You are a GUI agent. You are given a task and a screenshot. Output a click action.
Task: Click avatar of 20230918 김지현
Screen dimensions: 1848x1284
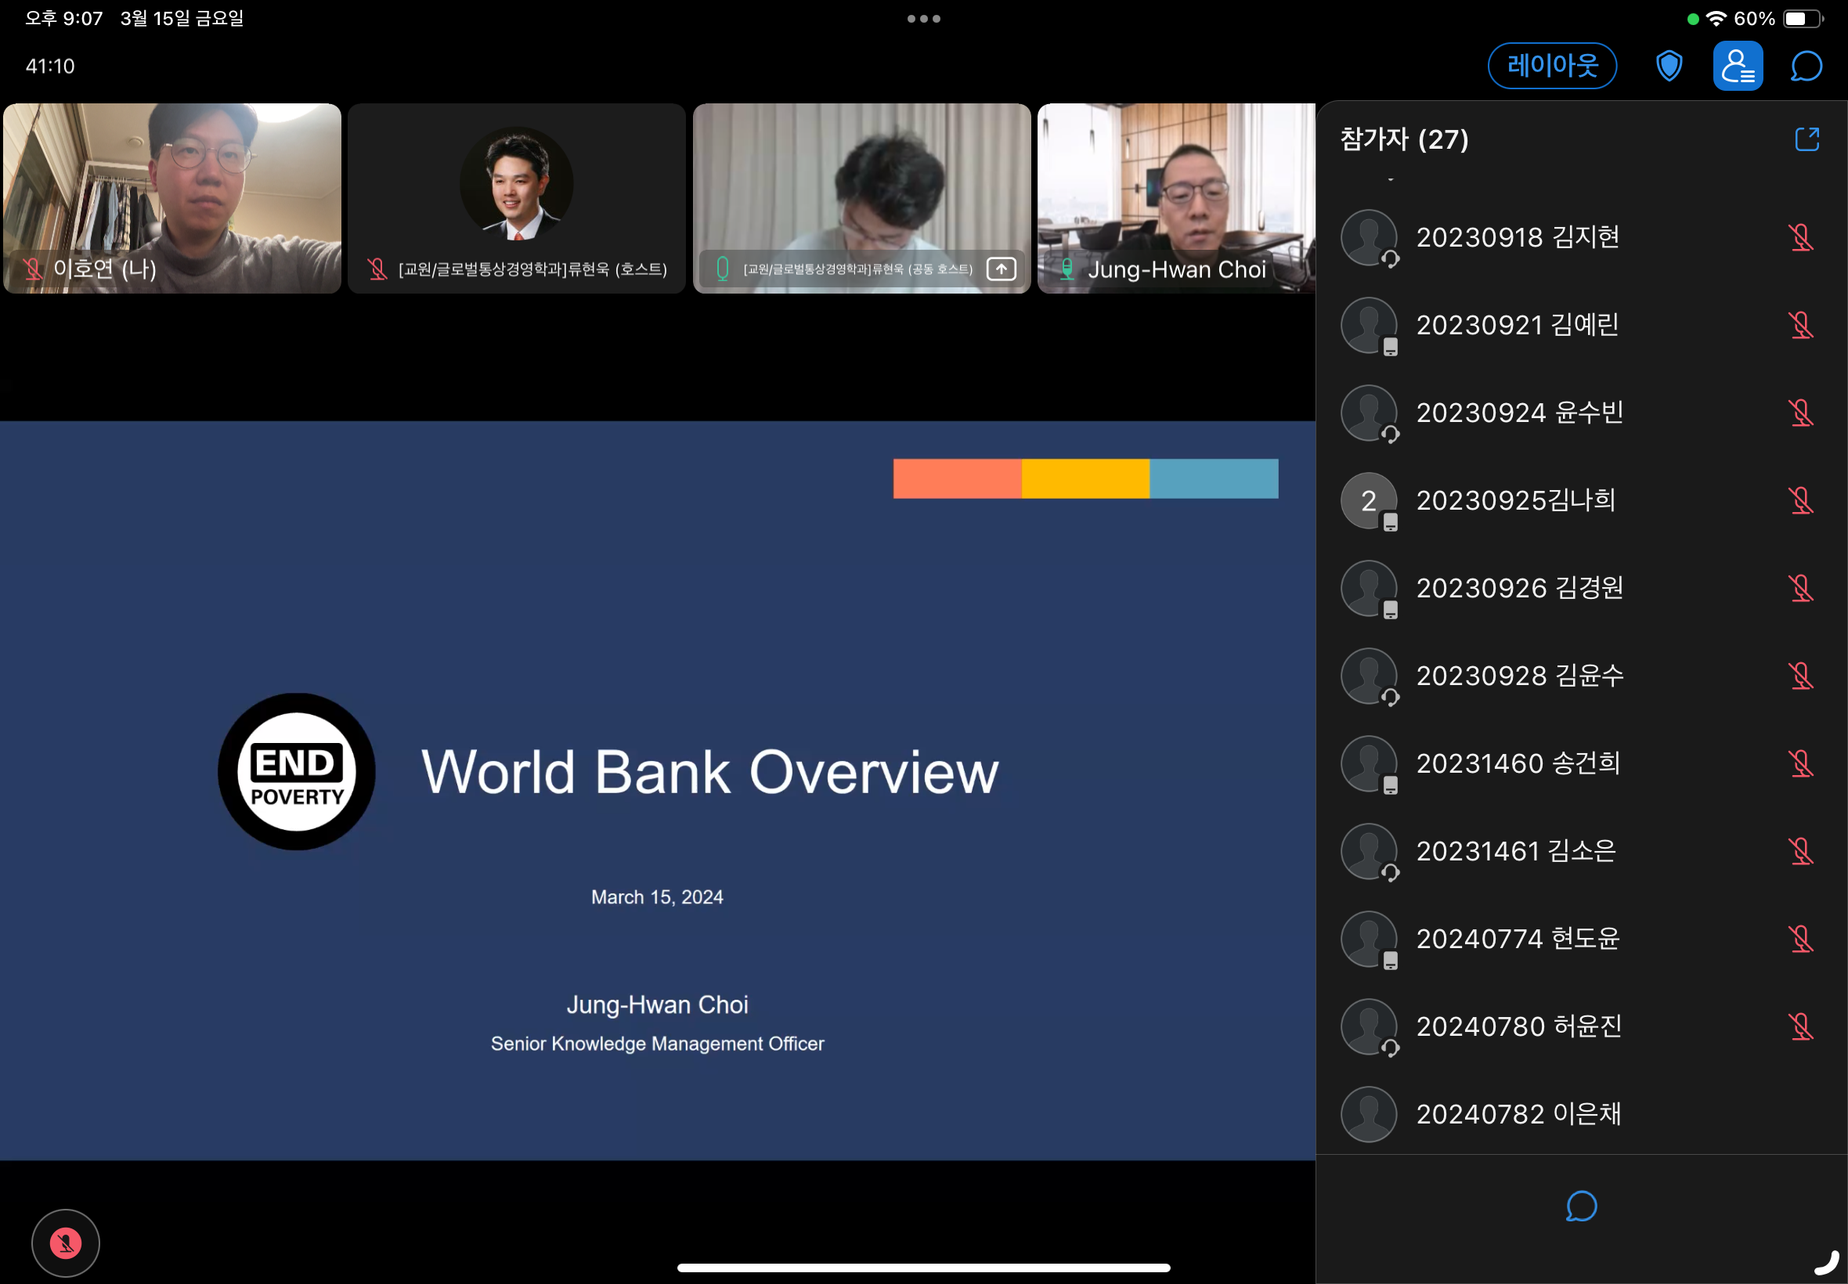click(x=1369, y=237)
